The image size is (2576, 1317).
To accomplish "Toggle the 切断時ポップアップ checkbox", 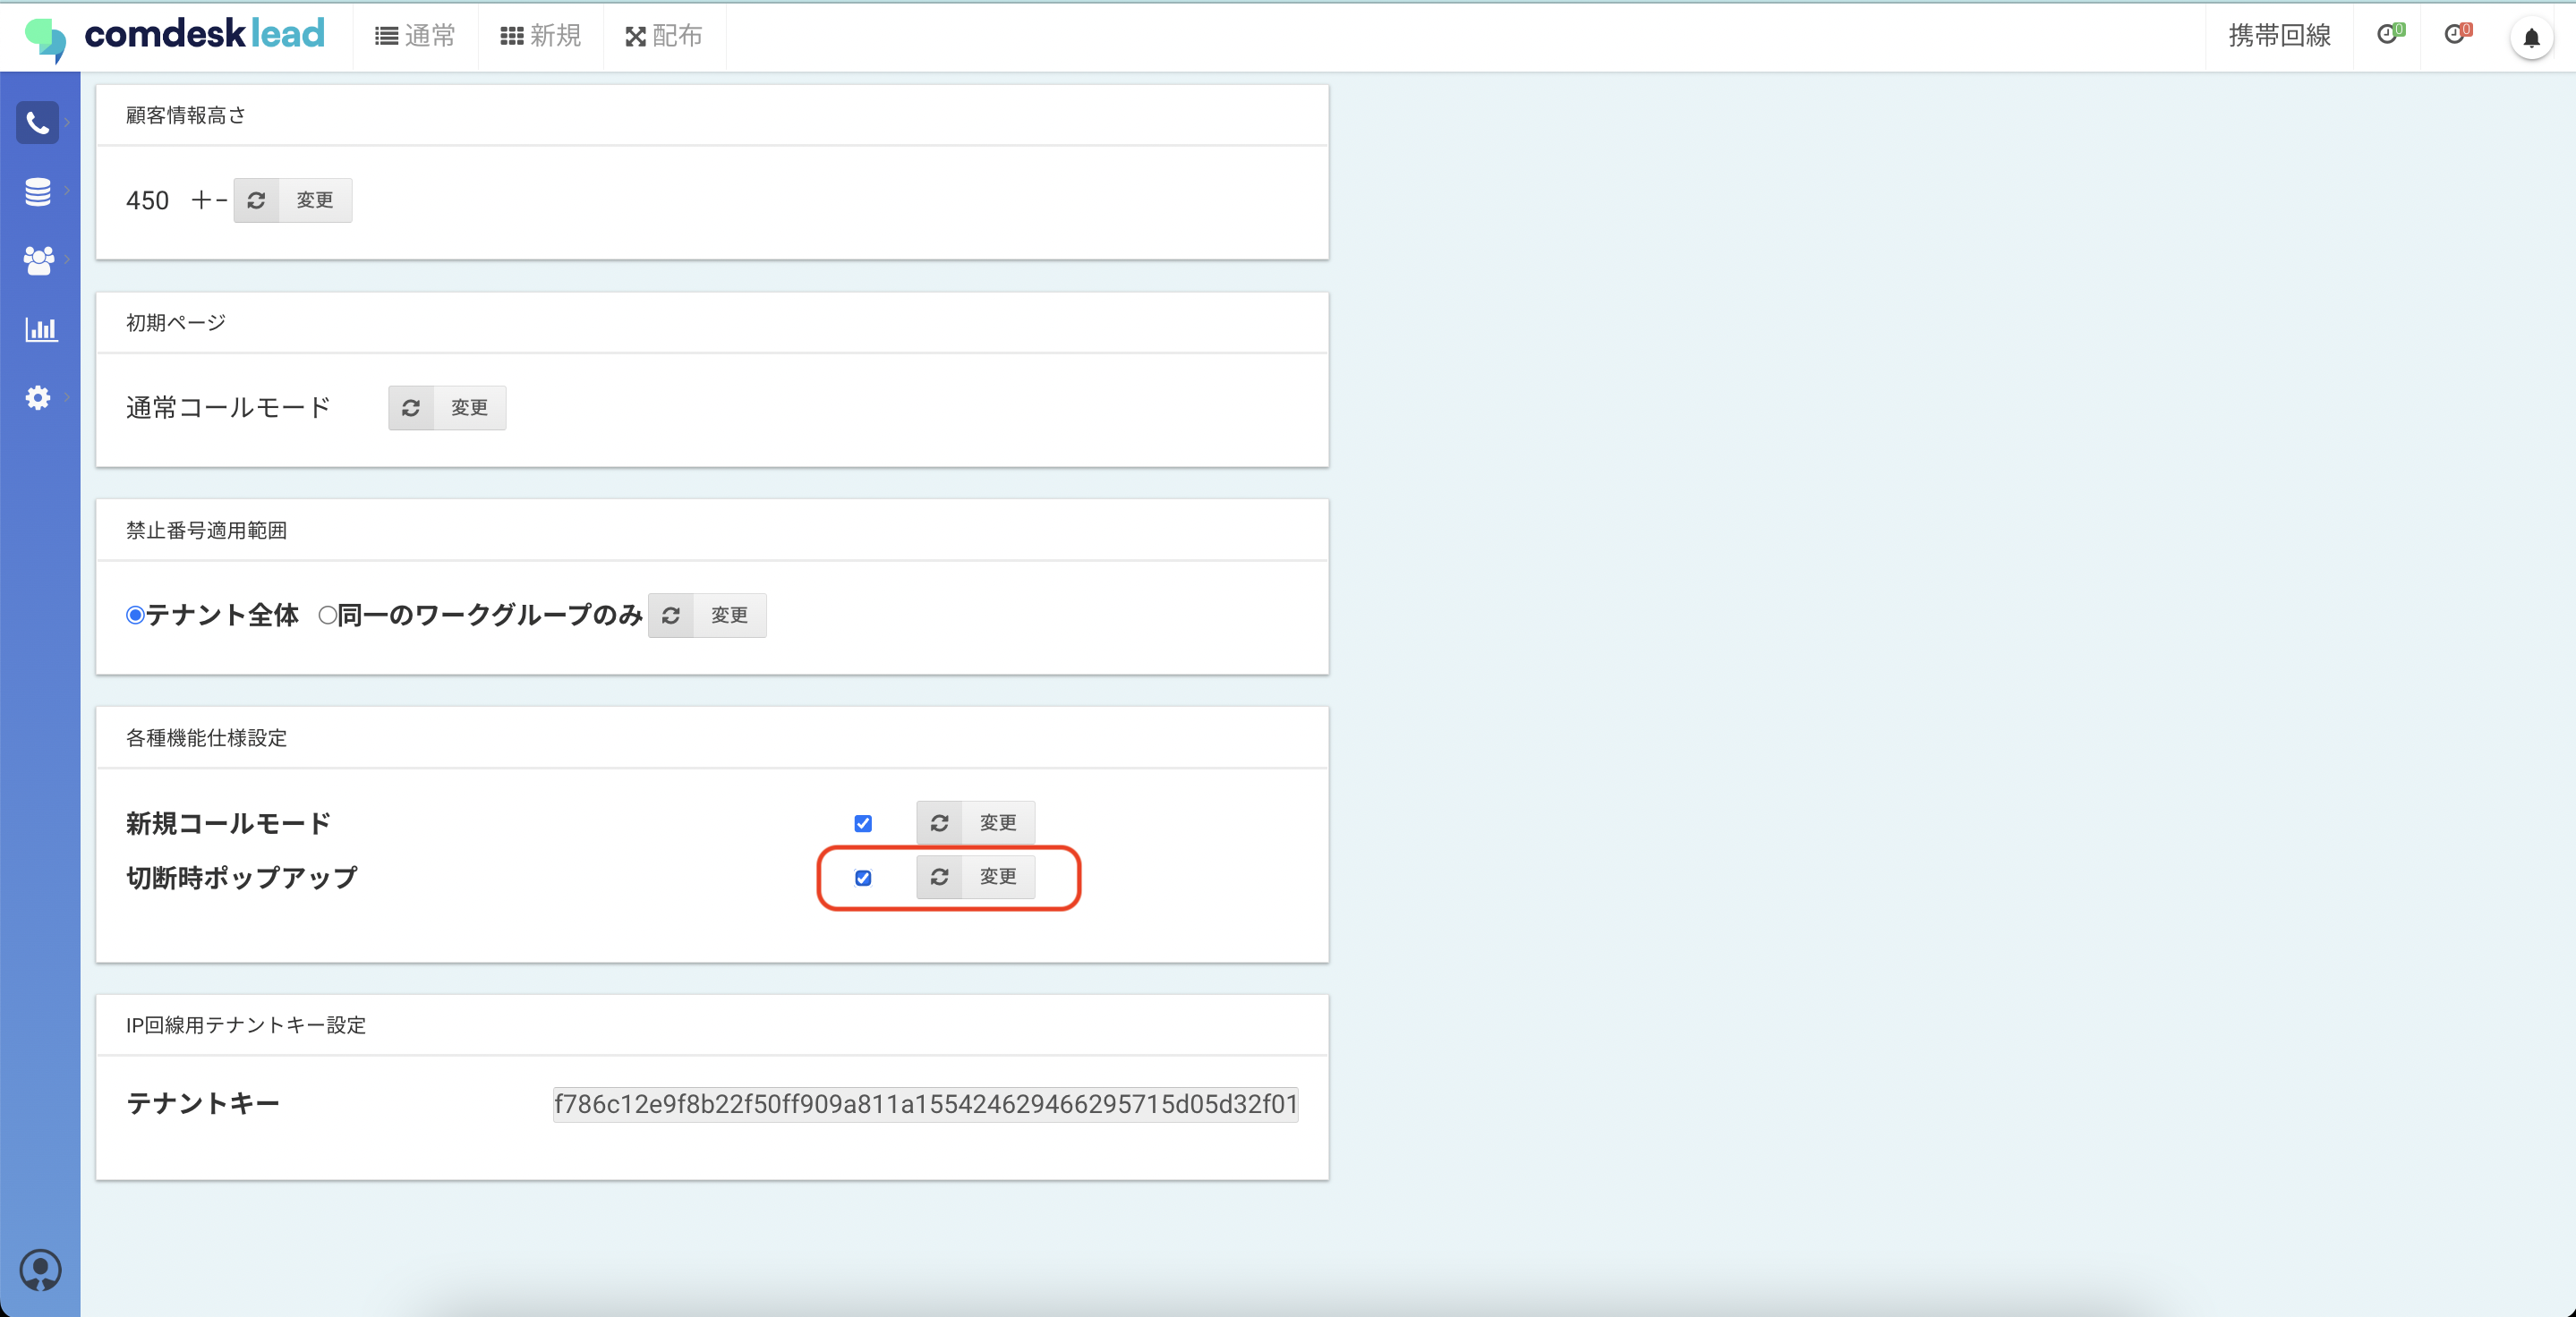I will (863, 878).
